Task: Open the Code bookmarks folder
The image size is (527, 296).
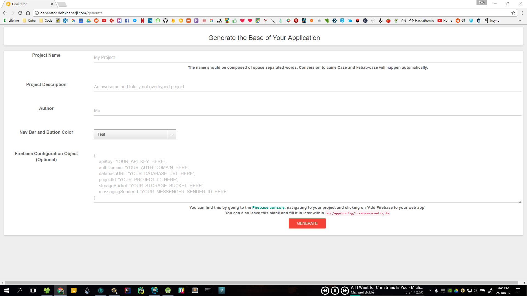Action: 46,21
